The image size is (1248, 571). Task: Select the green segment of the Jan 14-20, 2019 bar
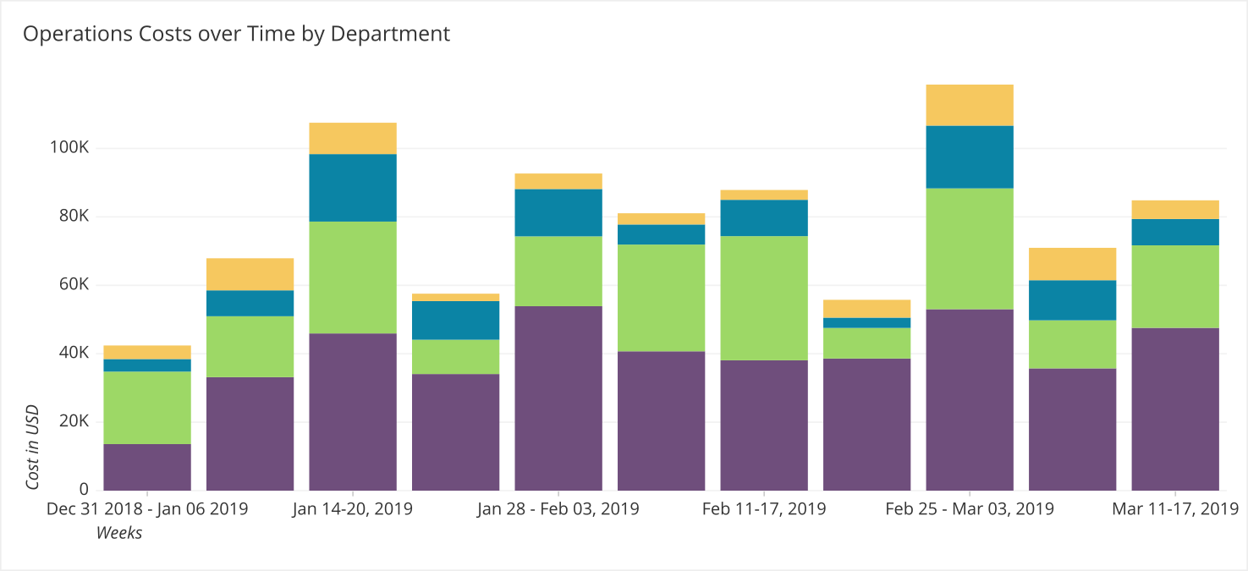[x=353, y=277]
